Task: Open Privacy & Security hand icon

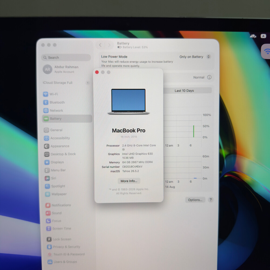Action: click(x=50, y=247)
